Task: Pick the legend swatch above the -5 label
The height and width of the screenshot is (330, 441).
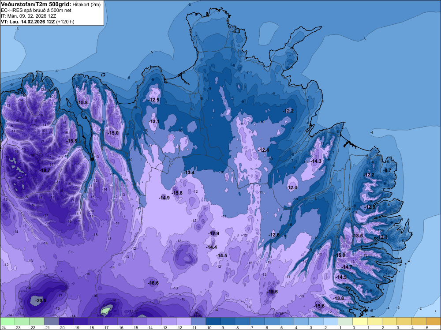Action: (287, 321)
